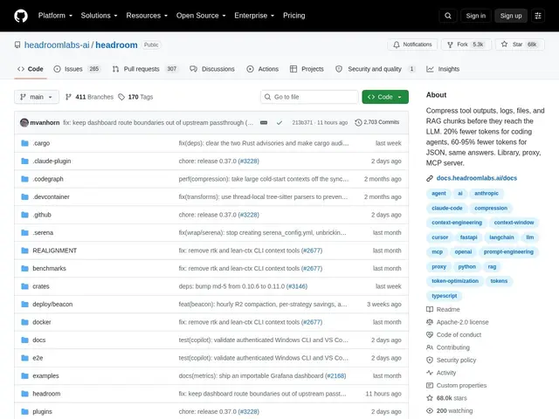Select the Code tab
The width and height of the screenshot is (559, 419).
(x=31, y=69)
